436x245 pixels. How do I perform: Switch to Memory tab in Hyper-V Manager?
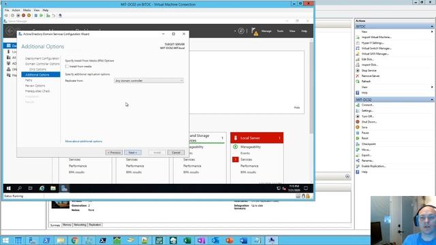(67, 225)
